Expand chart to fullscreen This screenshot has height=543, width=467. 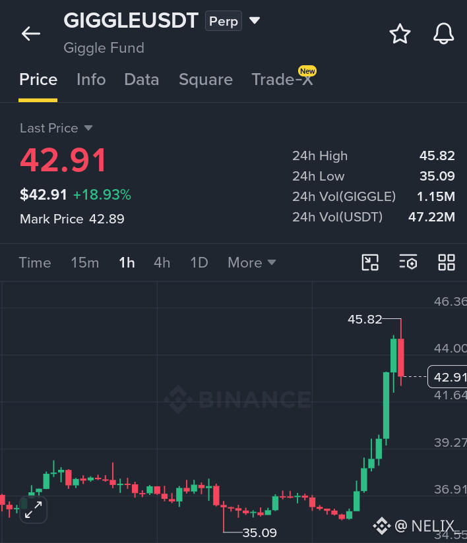33,510
